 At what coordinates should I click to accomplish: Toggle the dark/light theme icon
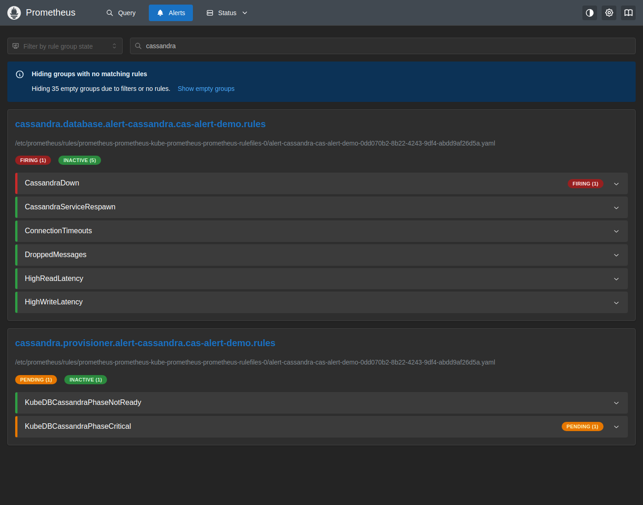coord(590,13)
